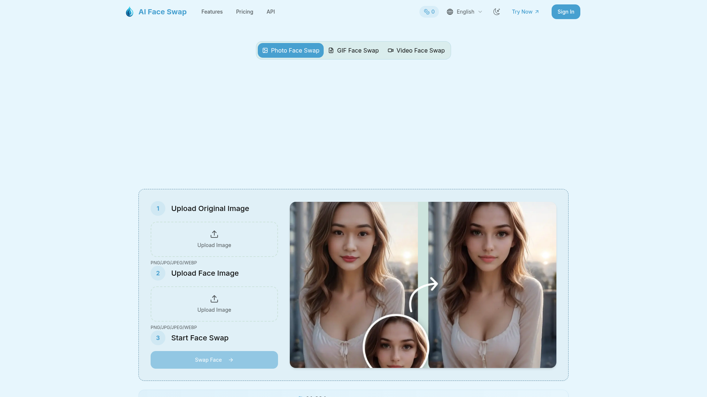Go to the Pricing page
707x397 pixels.
click(x=245, y=12)
